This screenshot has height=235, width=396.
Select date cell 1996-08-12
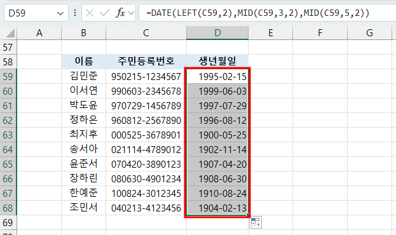[217, 120]
